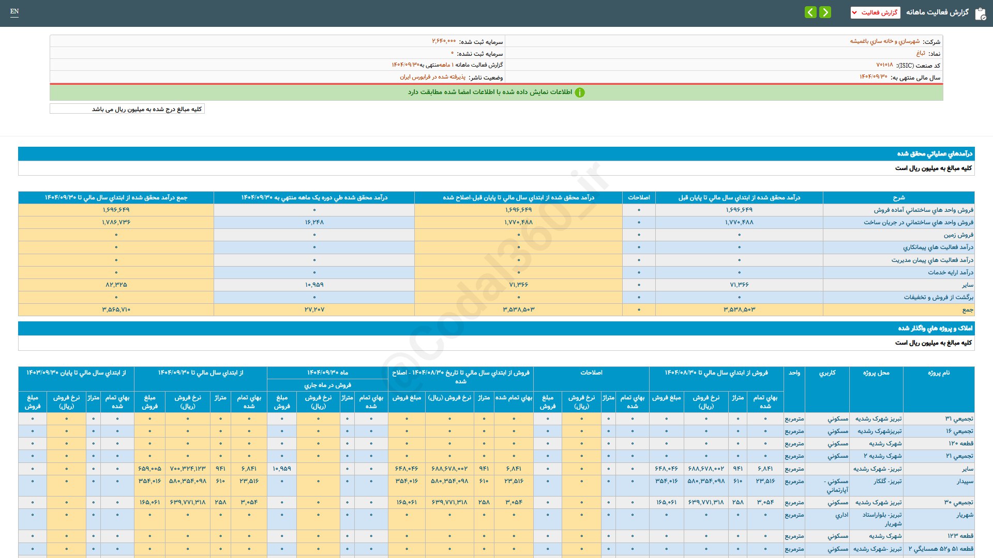Click the clipboard report icon in header
The image size is (993, 558).
pyautogui.click(x=980, y=13)
